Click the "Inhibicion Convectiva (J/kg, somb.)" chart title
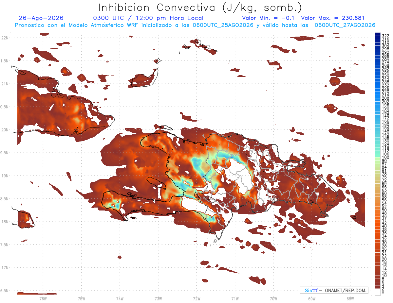 pos(200,8)
